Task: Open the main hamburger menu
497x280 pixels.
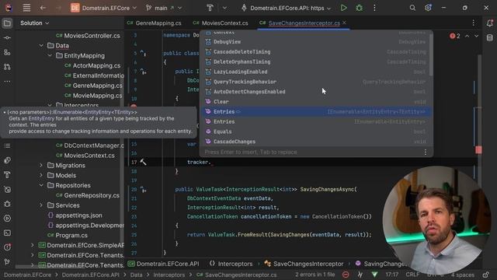Action: pyautogui.click(x=26, y=8)
